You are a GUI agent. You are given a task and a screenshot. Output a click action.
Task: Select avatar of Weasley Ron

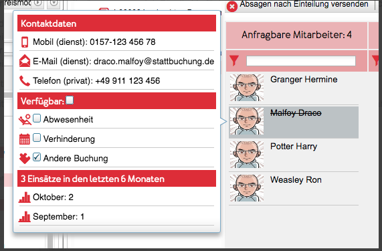pos(247,188)
